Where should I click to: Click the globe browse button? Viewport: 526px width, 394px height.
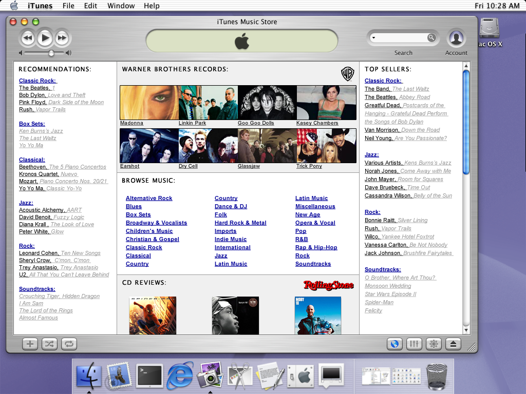click(394, 344)
